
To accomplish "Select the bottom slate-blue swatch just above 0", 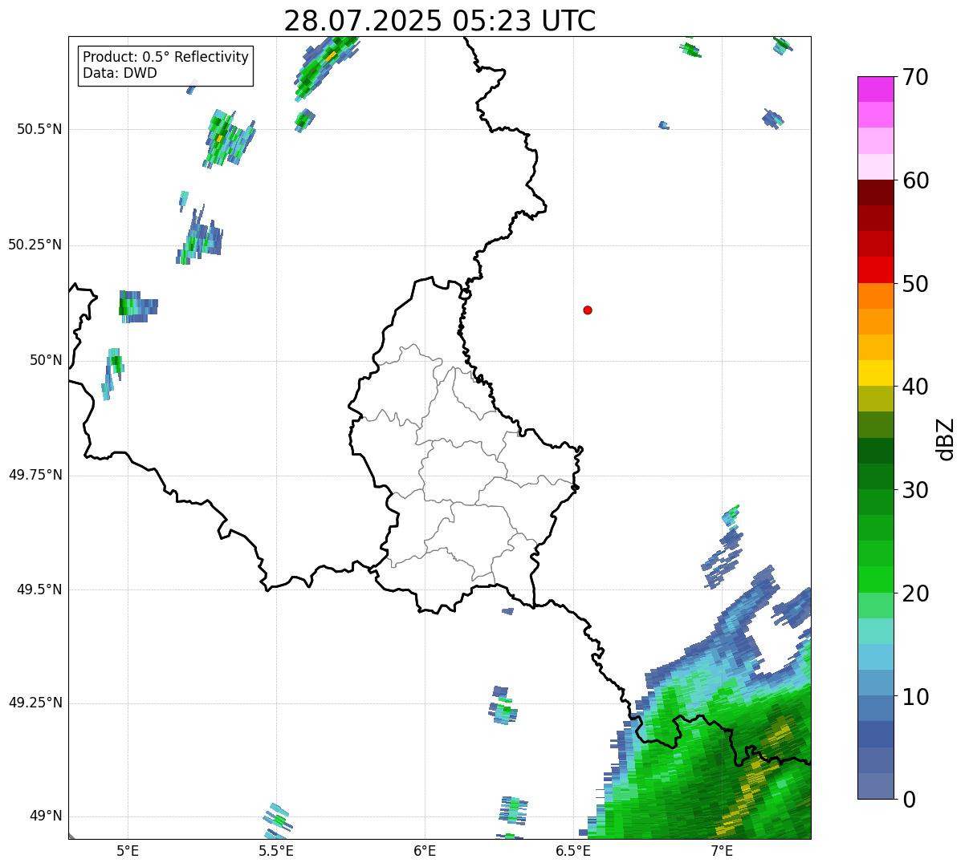I will 874,786.
